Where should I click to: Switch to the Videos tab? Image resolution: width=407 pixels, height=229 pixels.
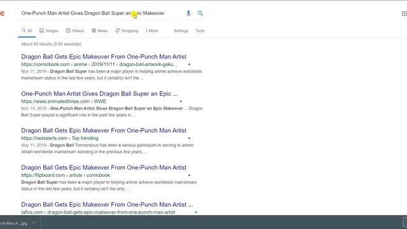[75, 31]
